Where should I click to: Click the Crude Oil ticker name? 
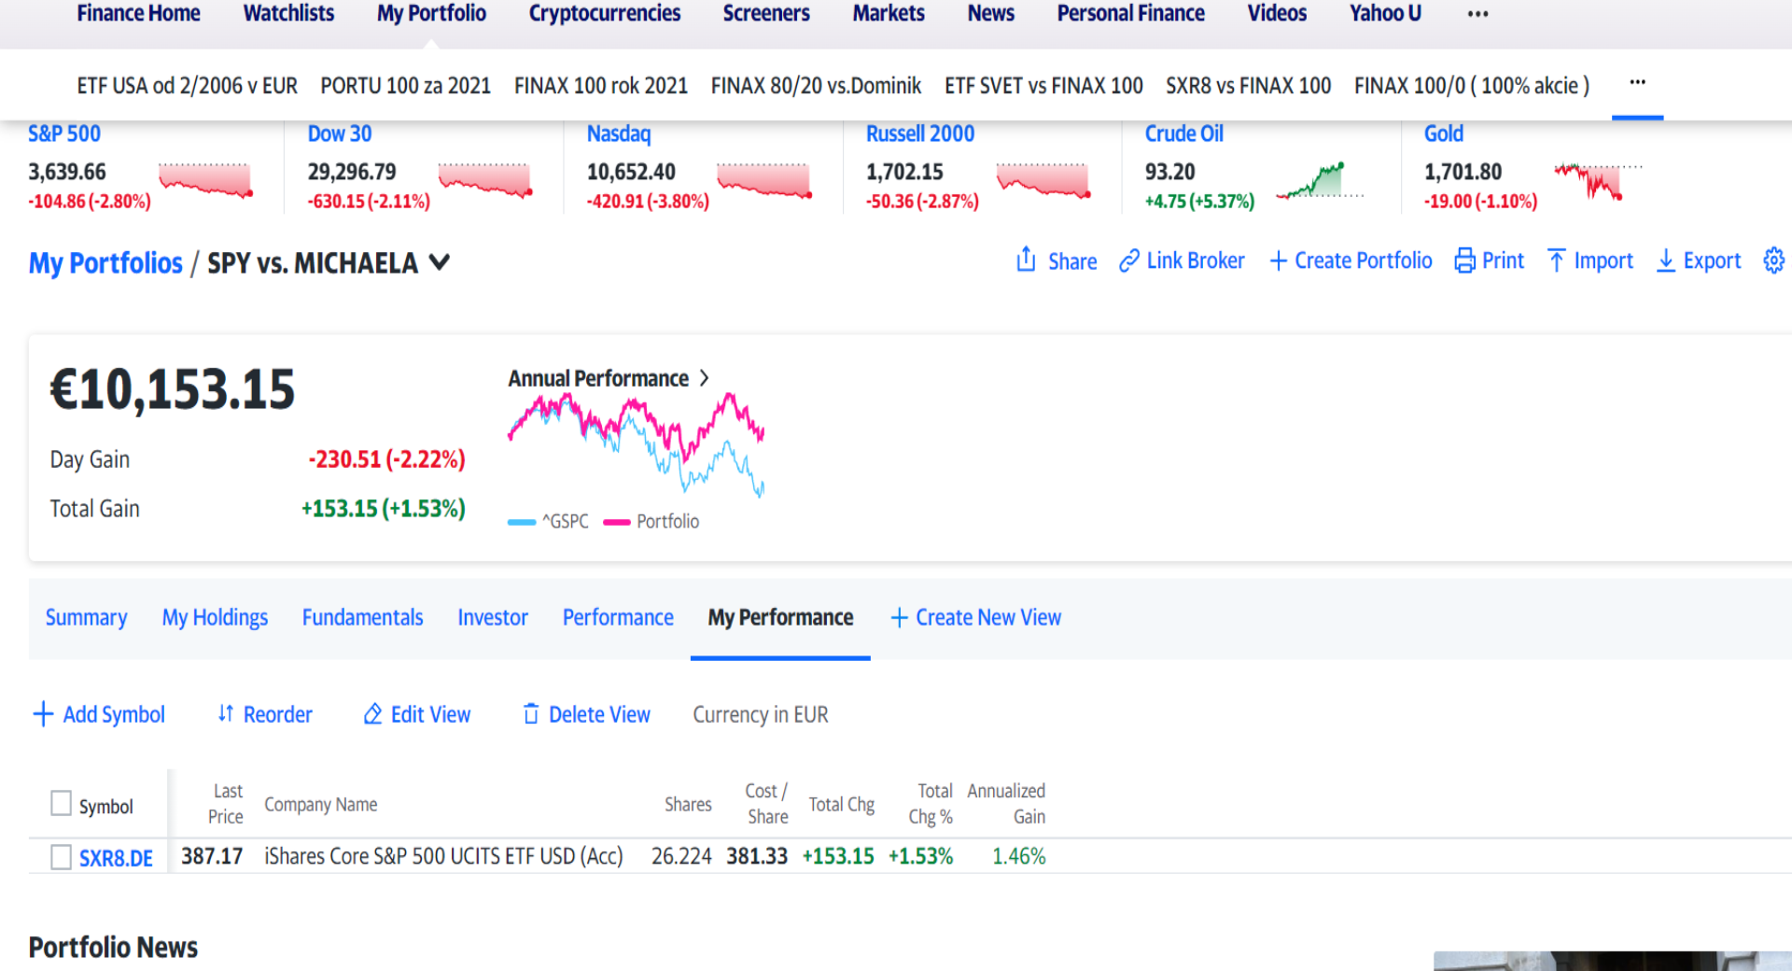(x=1184, y=134)
